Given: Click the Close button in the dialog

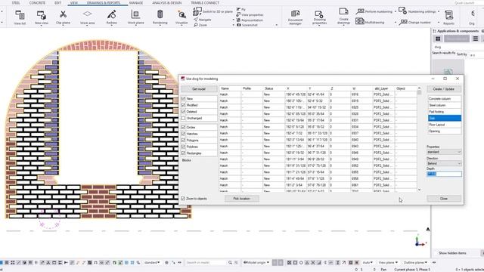Looking at the screenshot, I should 444,198.
